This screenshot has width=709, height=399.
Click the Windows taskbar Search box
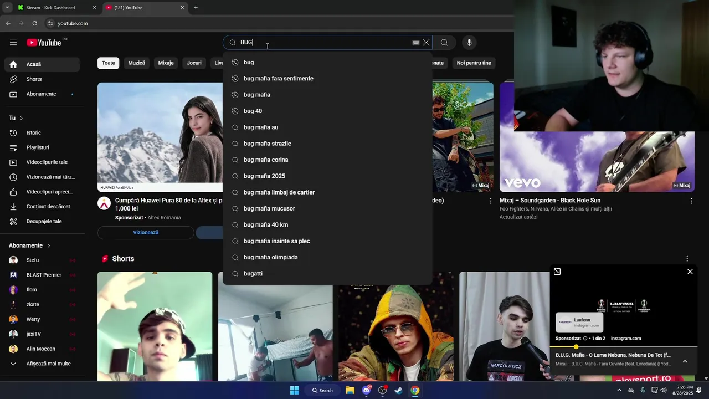pos(322,390)
